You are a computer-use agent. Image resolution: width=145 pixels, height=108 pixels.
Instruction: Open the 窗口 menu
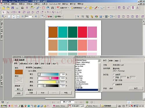73,4
